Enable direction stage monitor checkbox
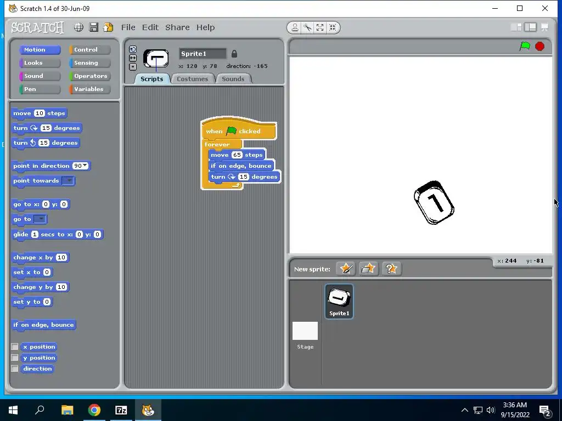562x421 pixels. [15, 368]
